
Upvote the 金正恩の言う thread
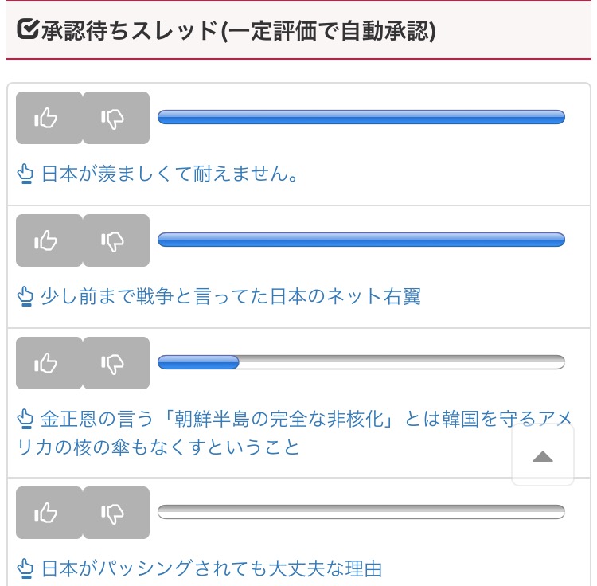click(x=49, y=363)
